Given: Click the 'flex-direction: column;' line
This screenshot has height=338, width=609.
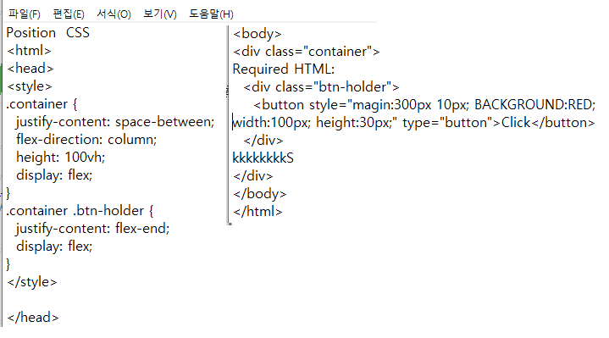Looking at the screenshot, I should pyautogui.click(x=86, y=140).
